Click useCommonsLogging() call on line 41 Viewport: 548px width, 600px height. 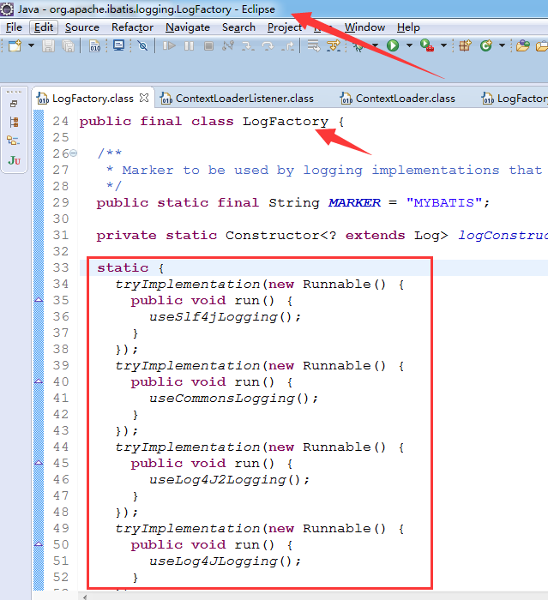(x=233, y=399)
